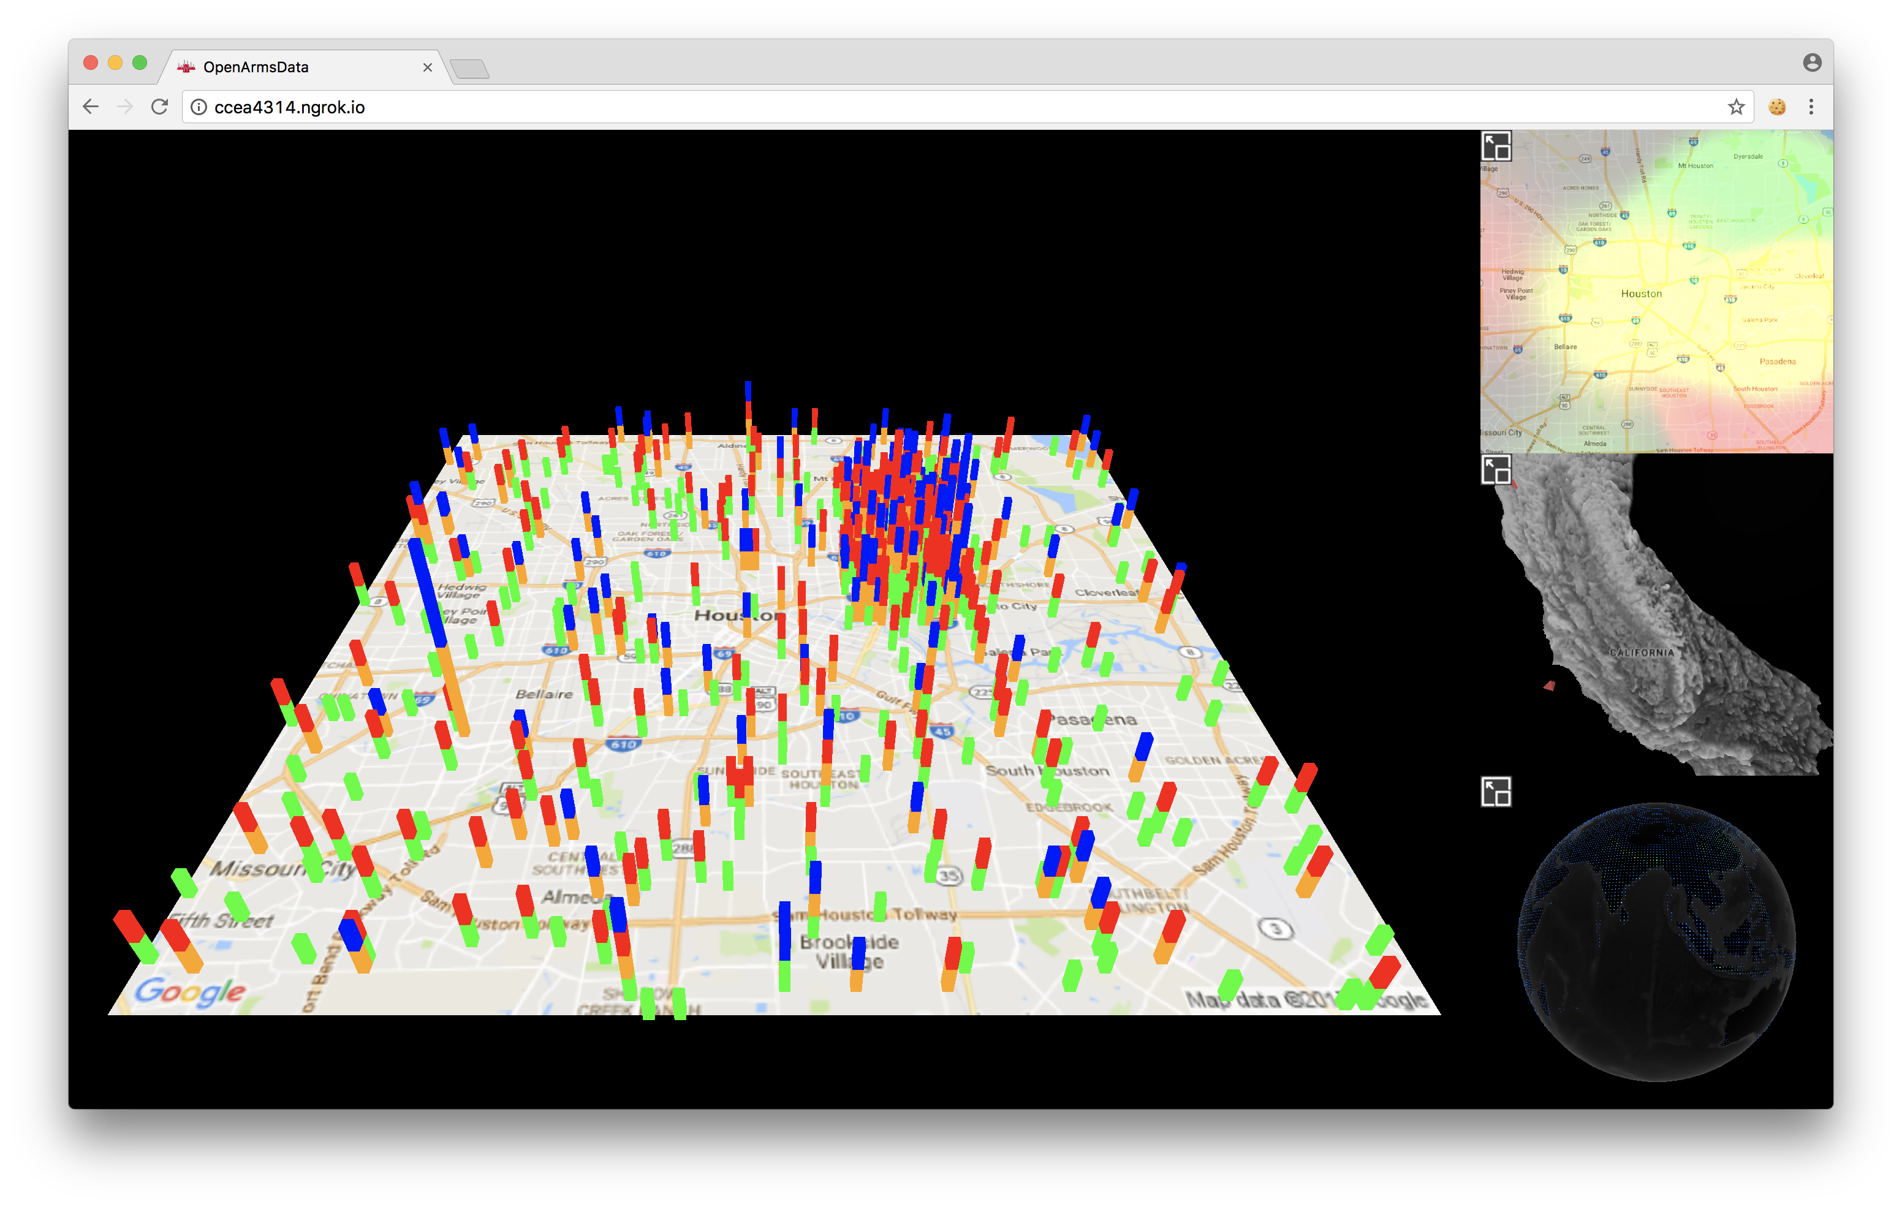The width and height of the screenshot is (1902, 1207).
Task: Close the OpenArmsData tab
Action: (x=427, y=67)
